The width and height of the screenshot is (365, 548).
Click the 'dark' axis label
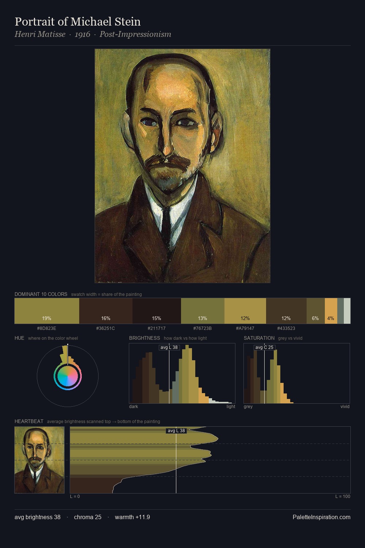134,407
